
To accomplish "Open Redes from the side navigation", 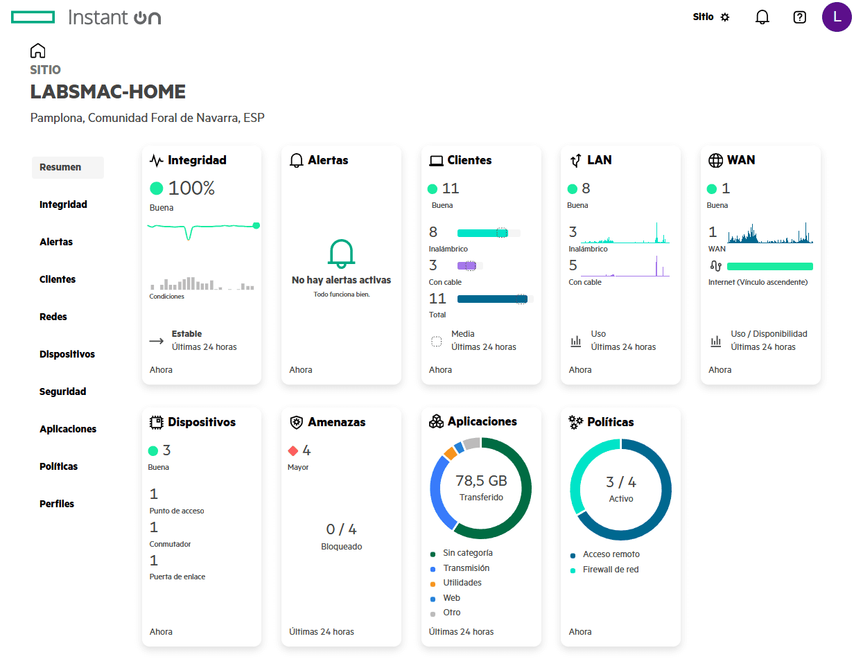I will point(53,317).
